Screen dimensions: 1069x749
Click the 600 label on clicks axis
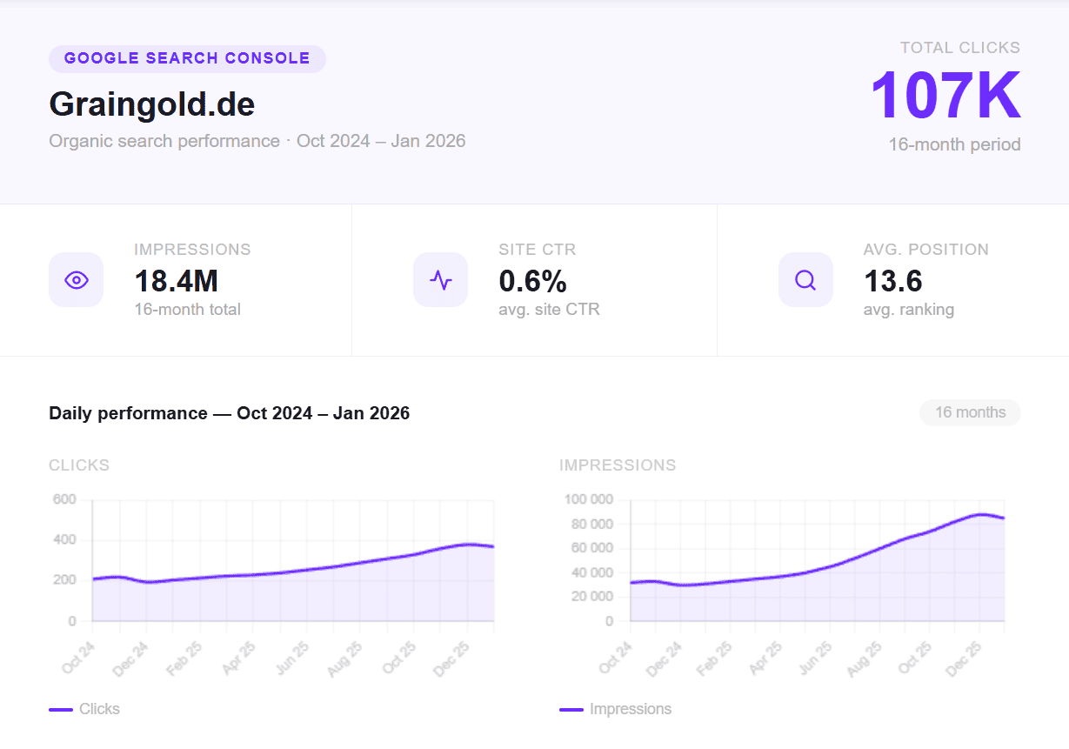click(64, 499)
